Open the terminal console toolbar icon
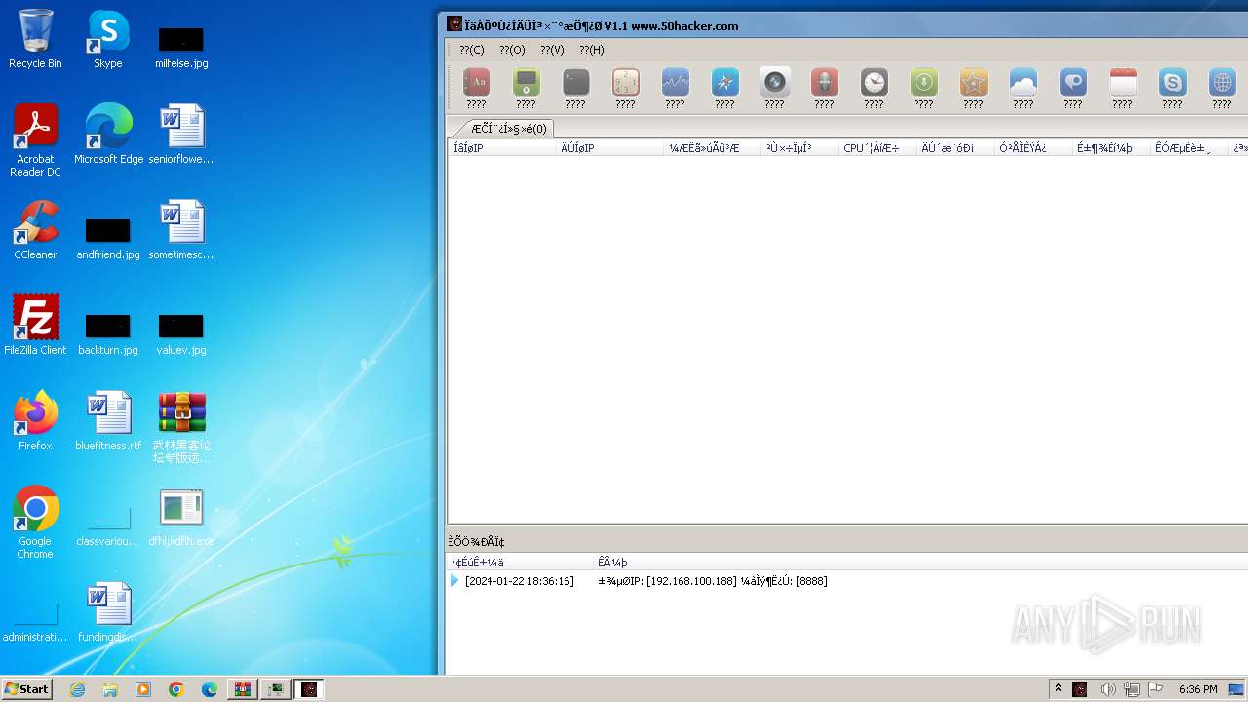 (575, 83)
